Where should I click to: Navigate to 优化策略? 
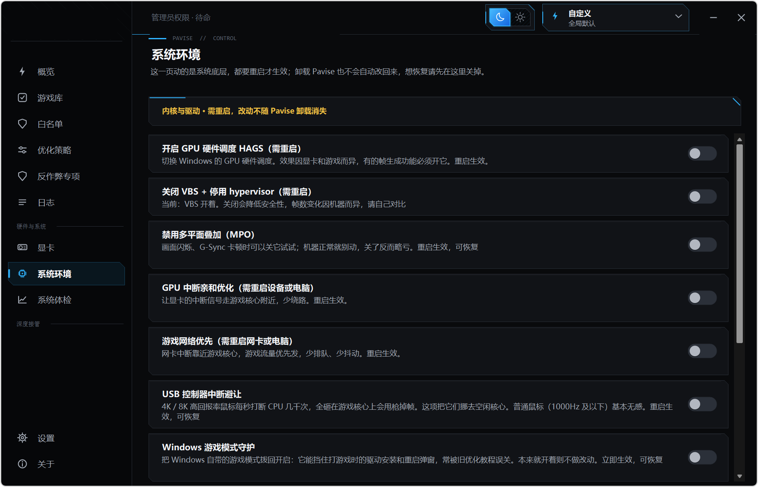click(x=67, y=150)
